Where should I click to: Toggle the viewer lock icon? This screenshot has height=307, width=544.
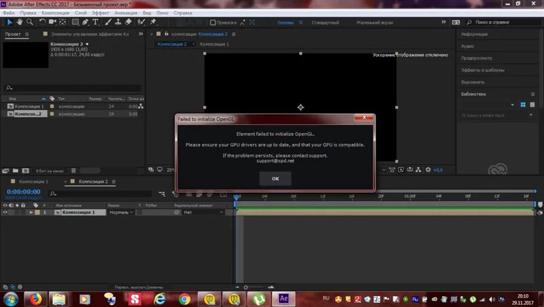coord(167,33)
